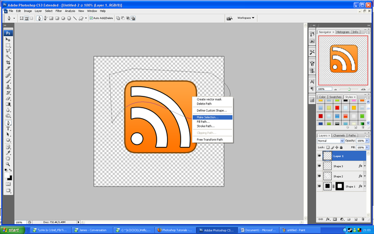
Task: Choose Stroke Path from the context menu
Action: (213, 126)
